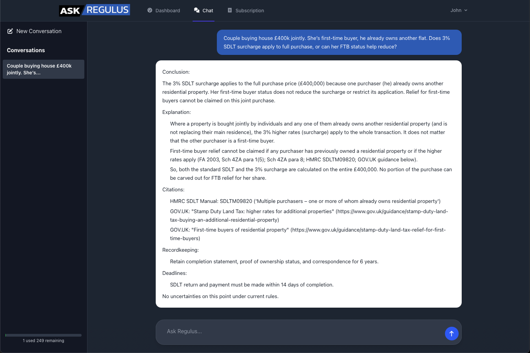Start a New Conversation
Image resolution: width=530 pixels, height=353 pixels.
[x=39, y=31]
